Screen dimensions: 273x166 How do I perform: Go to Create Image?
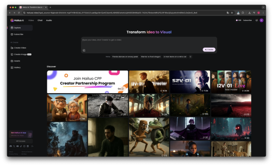tap(21, 54)
